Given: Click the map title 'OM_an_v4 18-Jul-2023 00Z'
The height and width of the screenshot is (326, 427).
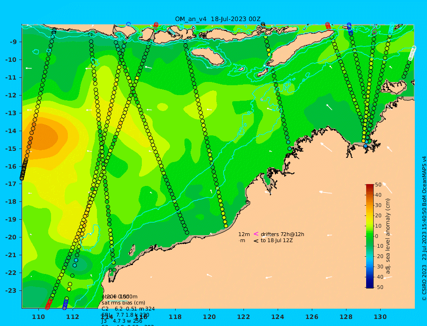Looking at the screenshot, I should (218, 19).
